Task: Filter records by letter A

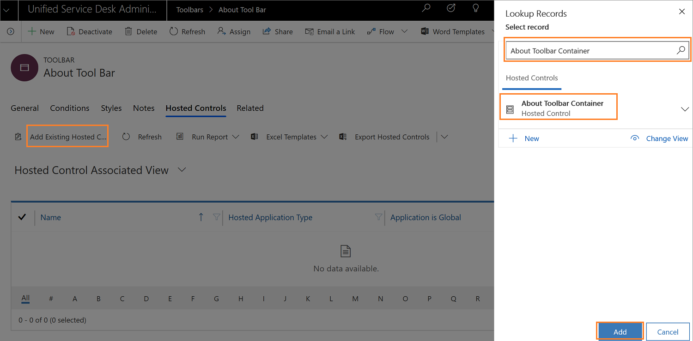Action: 75,299
